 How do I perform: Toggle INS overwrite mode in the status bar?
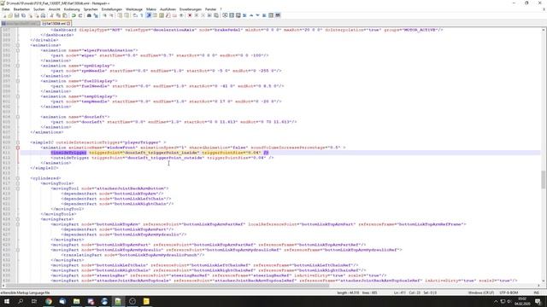(x=537, y=293)
